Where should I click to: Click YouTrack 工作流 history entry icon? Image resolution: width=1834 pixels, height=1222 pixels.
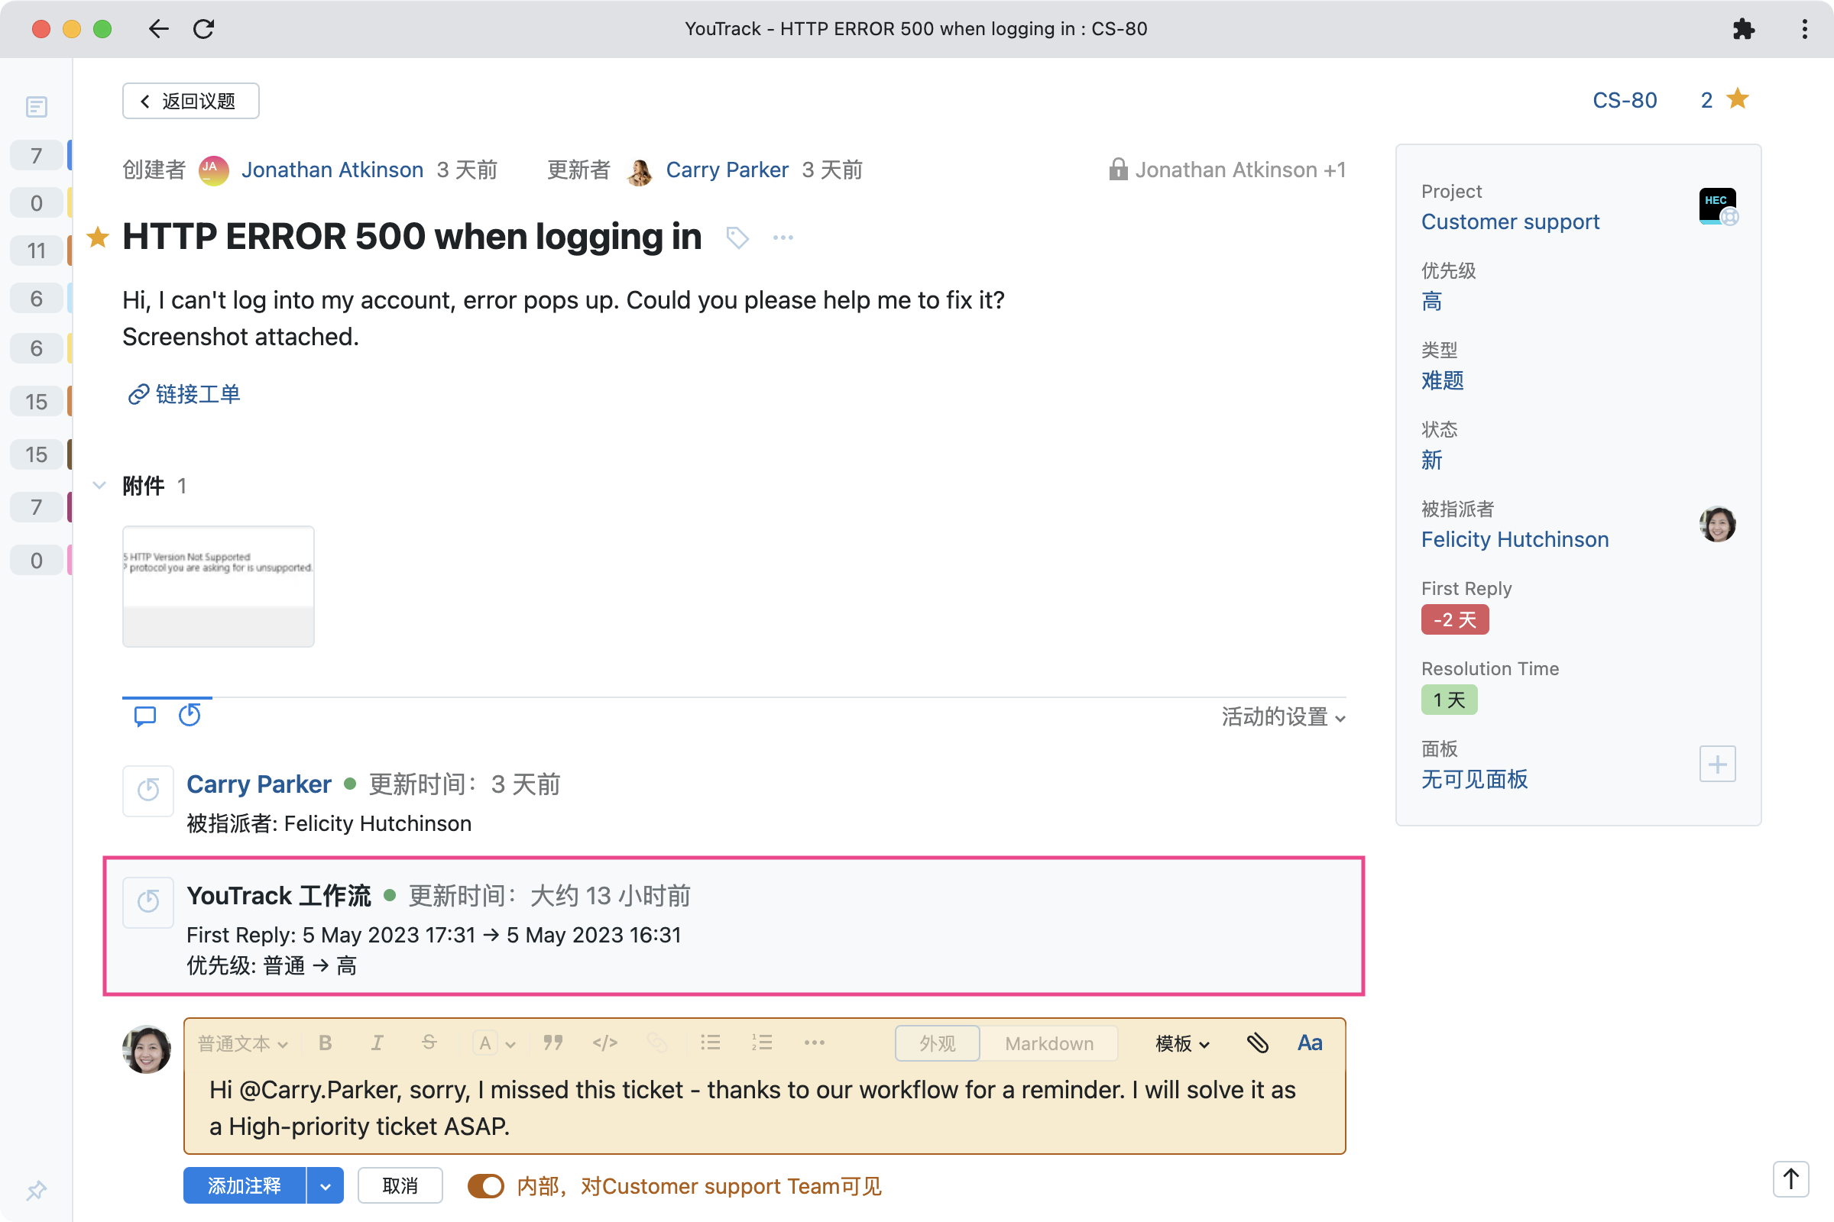[x=147, y=903]
